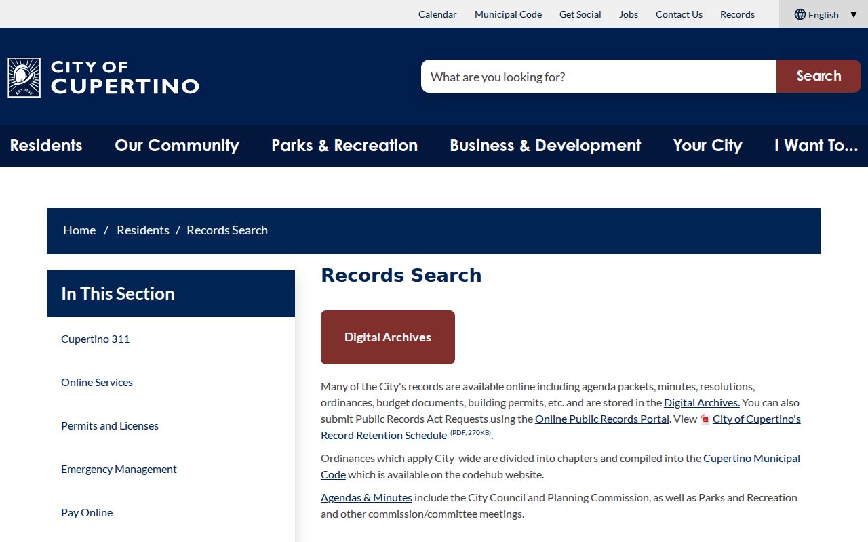
Task: Click the In This Section heading
Action: (x=118, y=293)
